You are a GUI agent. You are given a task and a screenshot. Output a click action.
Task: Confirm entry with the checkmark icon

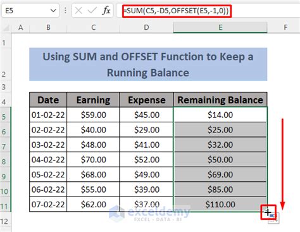coord(92,10)
